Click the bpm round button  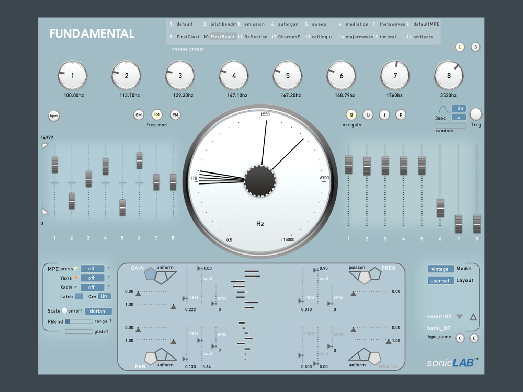(x=54, y=116)
